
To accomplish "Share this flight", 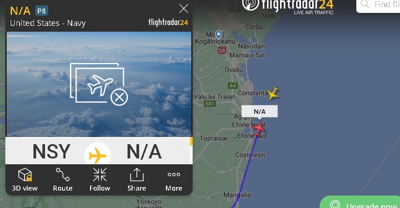I will [137, 180].
